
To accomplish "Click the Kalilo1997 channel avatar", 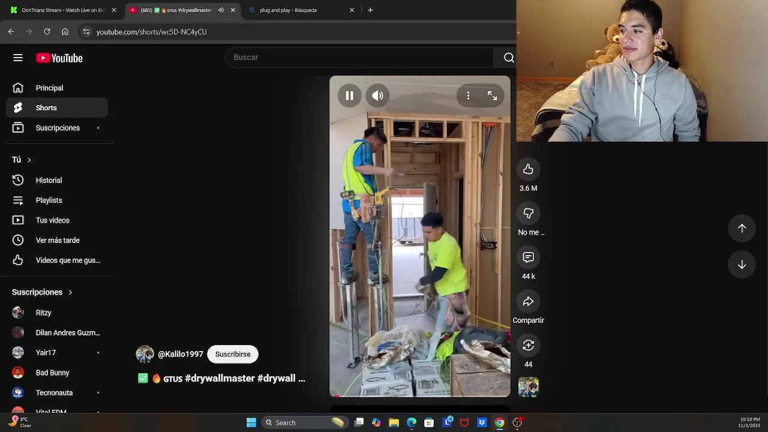I will coord(145,354).
